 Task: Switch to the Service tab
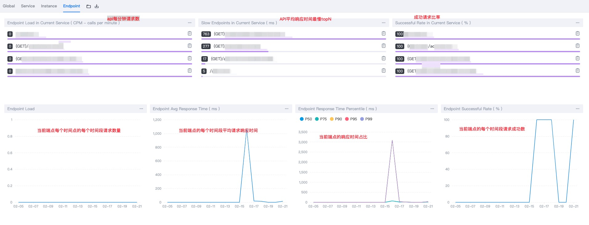(28, 6)
